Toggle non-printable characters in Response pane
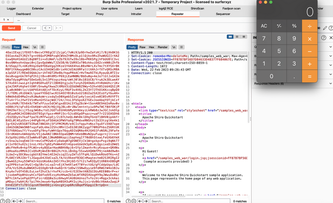 point(174,47)
